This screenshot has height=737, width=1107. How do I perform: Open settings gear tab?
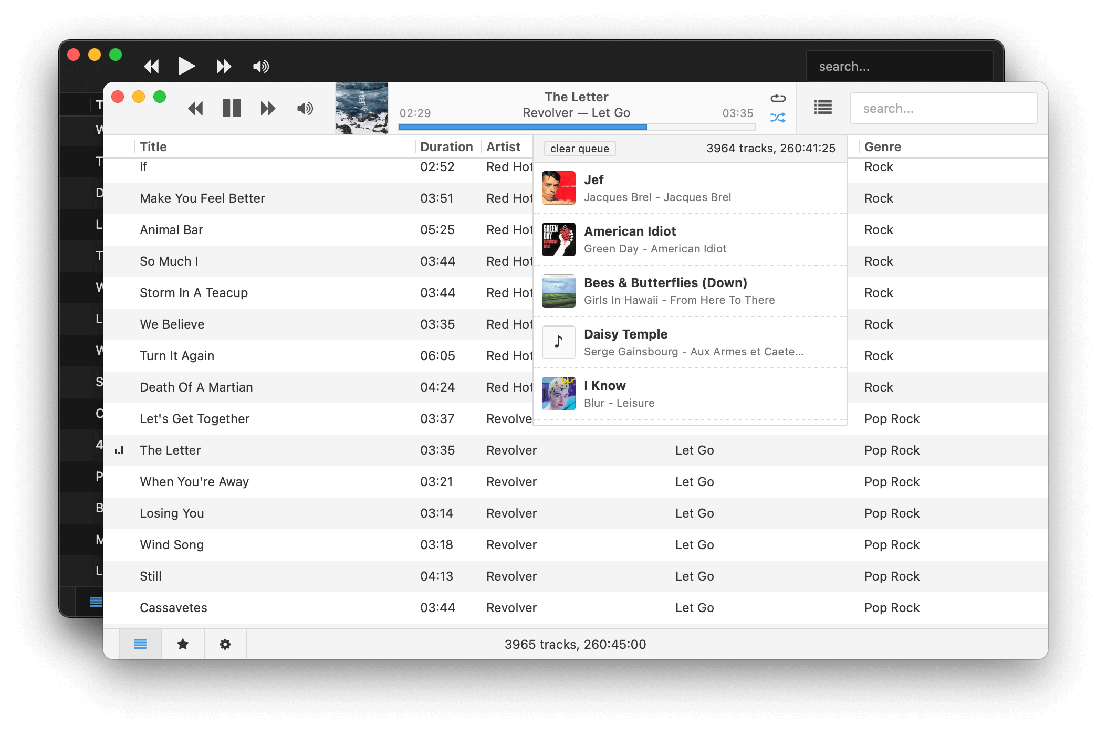pos(225,644)
